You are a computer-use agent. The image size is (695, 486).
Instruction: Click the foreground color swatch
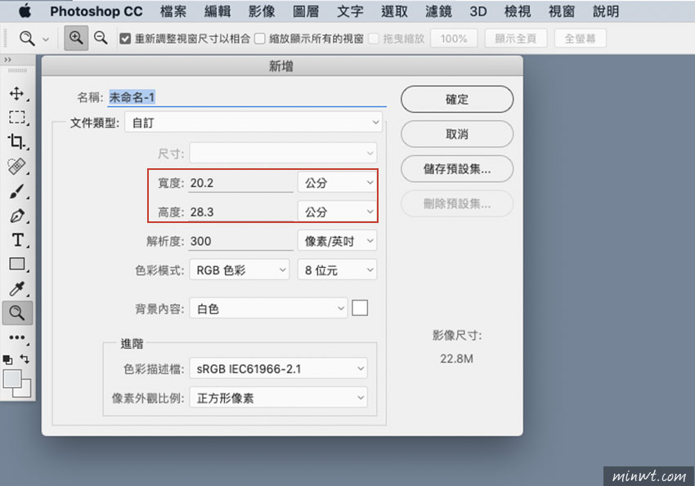(12, 378)
